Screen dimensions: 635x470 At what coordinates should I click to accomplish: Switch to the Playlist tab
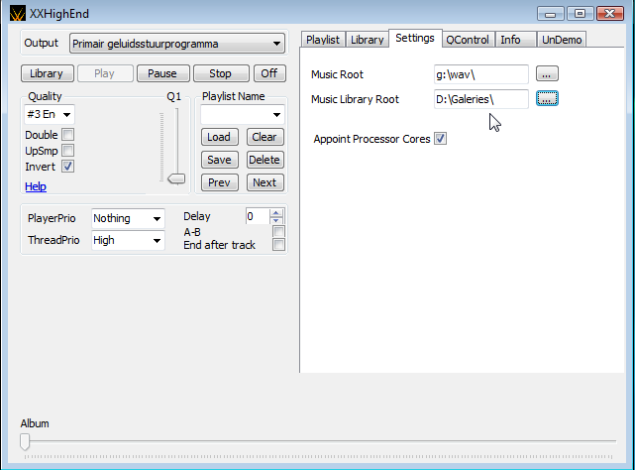click(323, 40)
